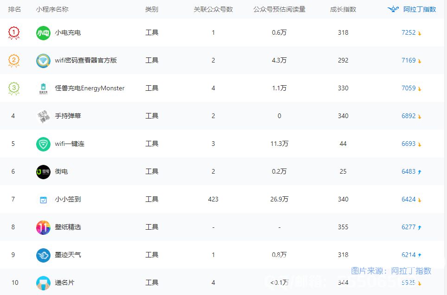447x295 pixels.
Task: Click the growth index 355 cell
Action: pos(343,227)
